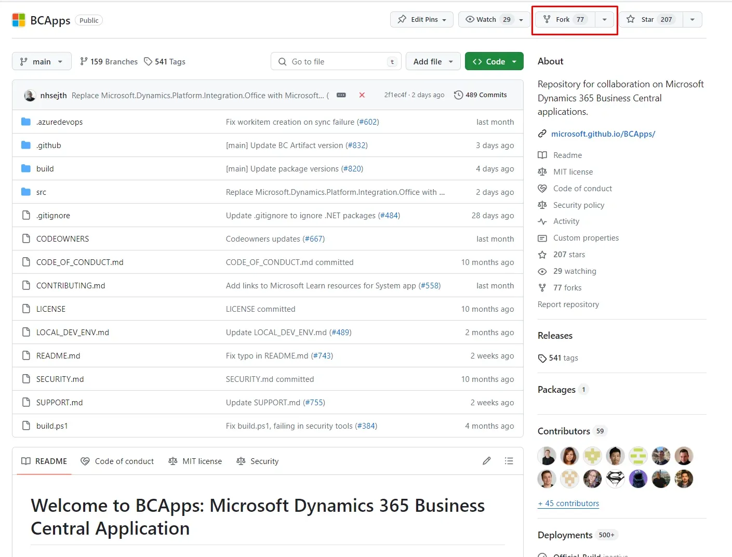This screenshot has width=732, height=557.
Task: Click the CODEOWNERS file icon
Action: tap(26, 238)
